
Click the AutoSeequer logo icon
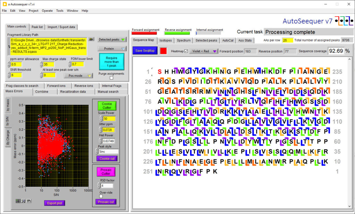click(344, 21)
